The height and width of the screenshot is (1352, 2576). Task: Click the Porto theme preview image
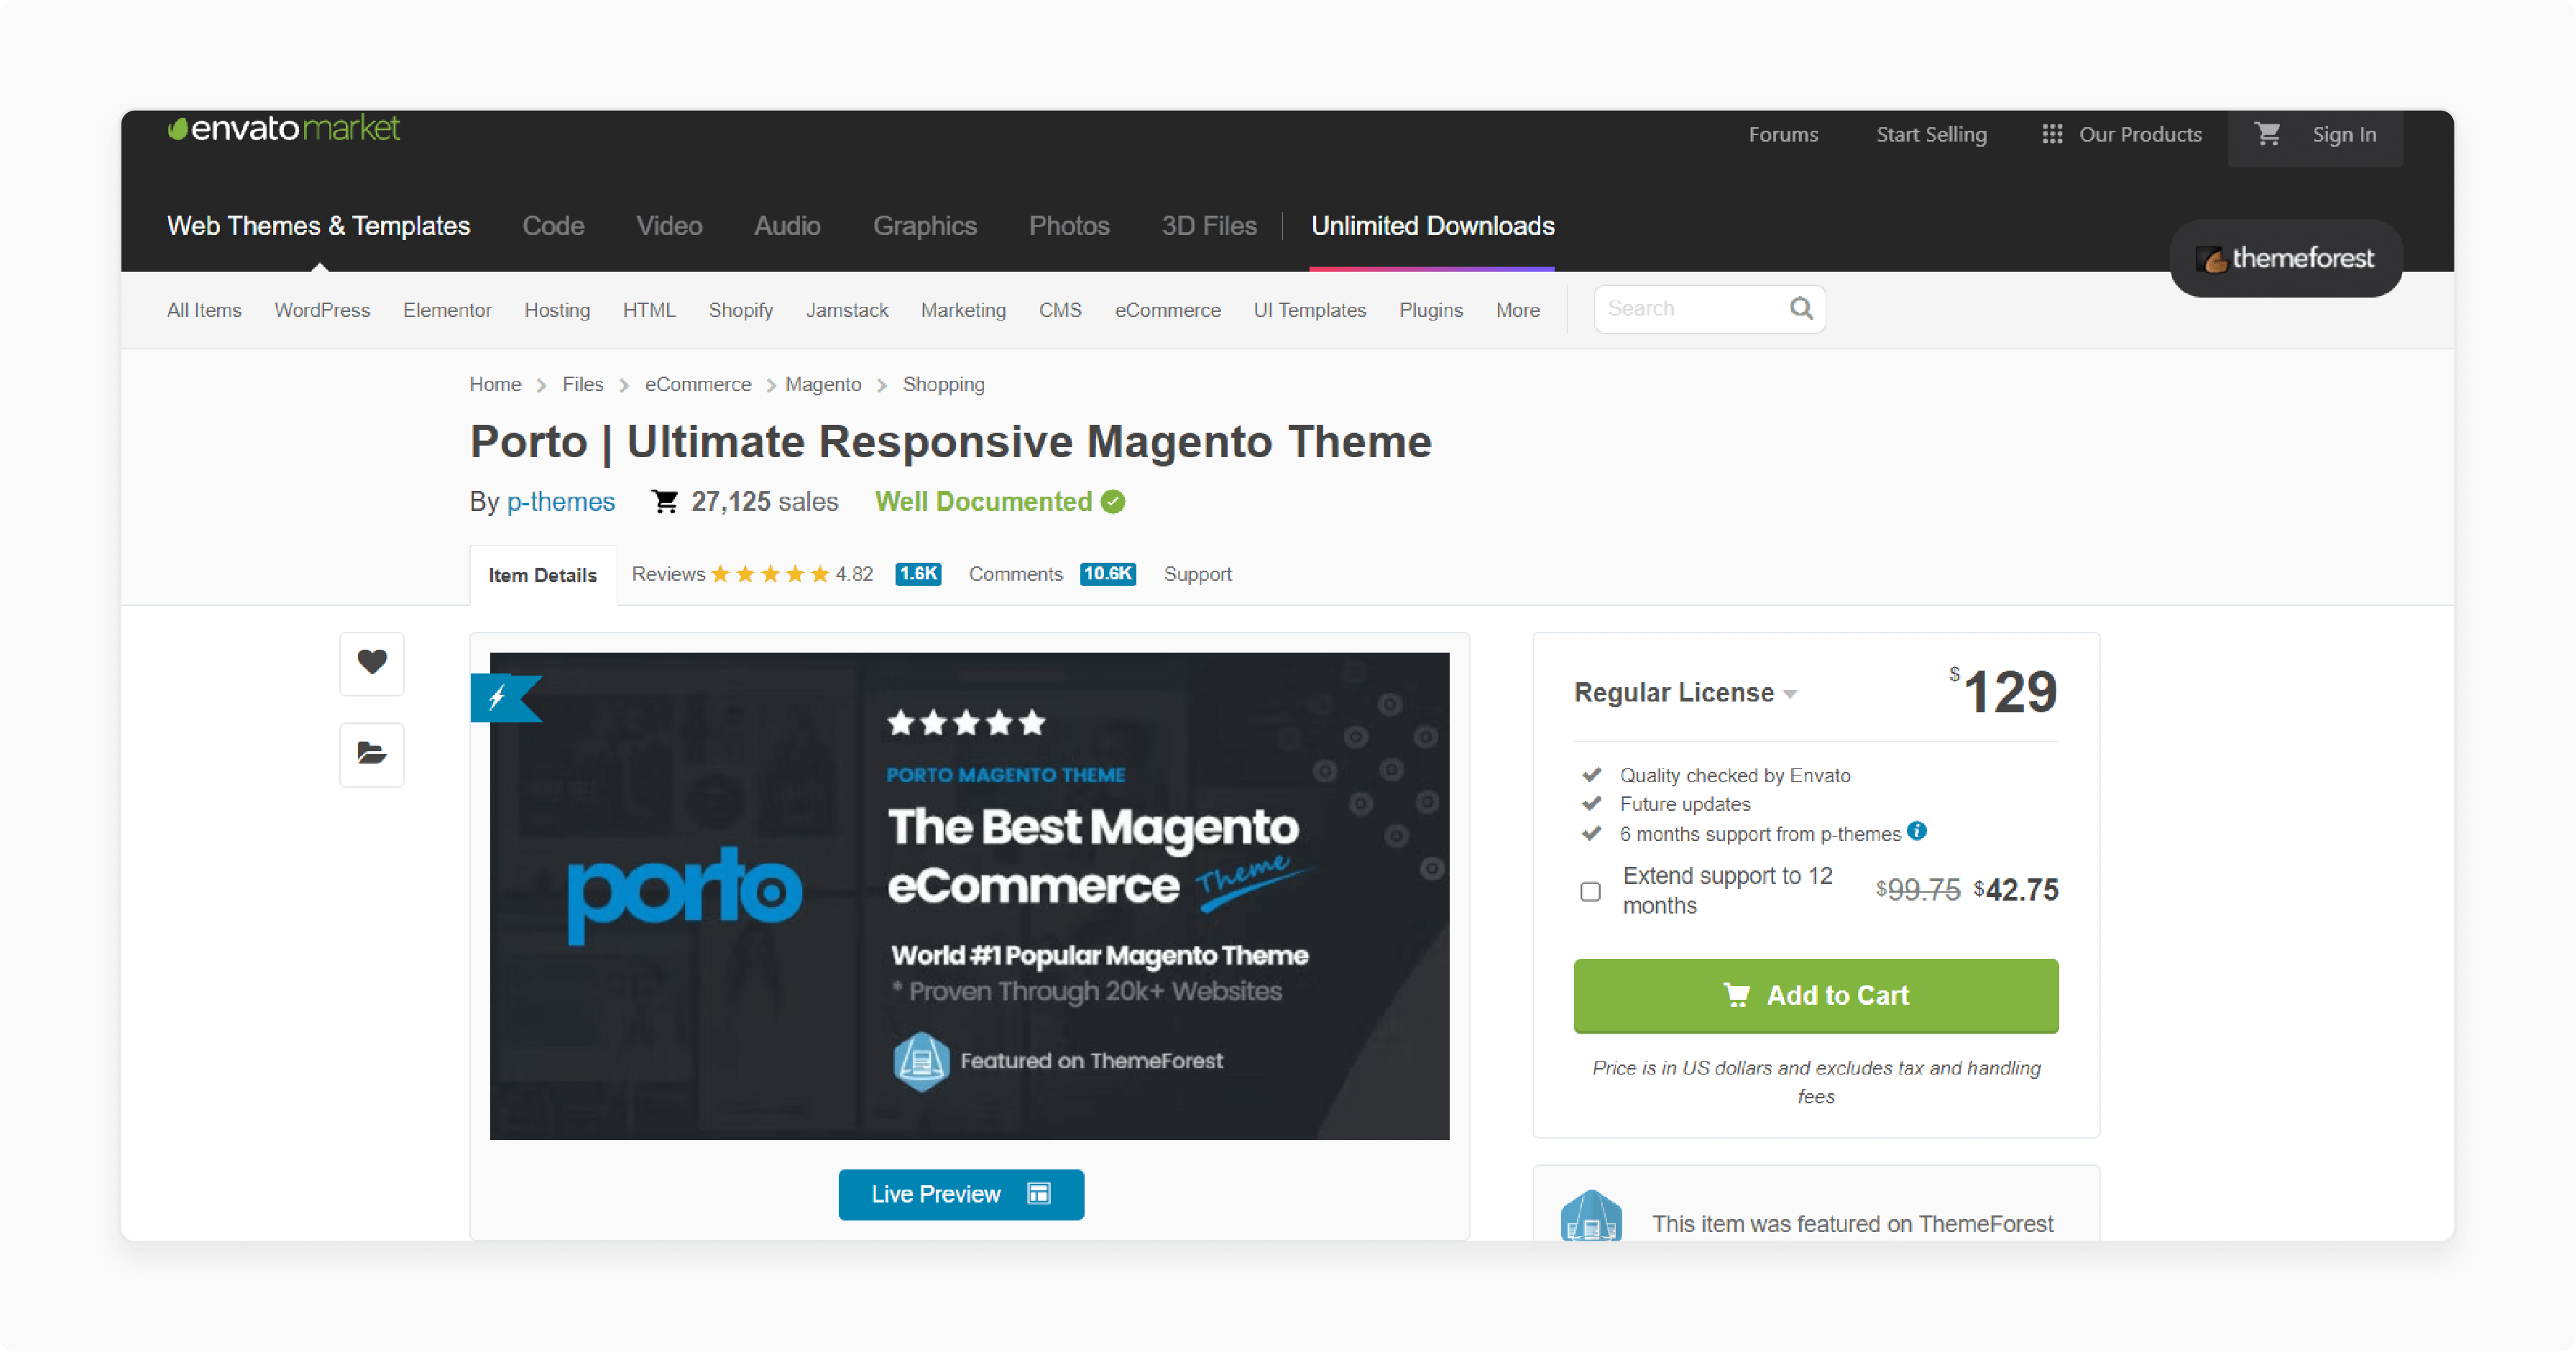(969, 896)
